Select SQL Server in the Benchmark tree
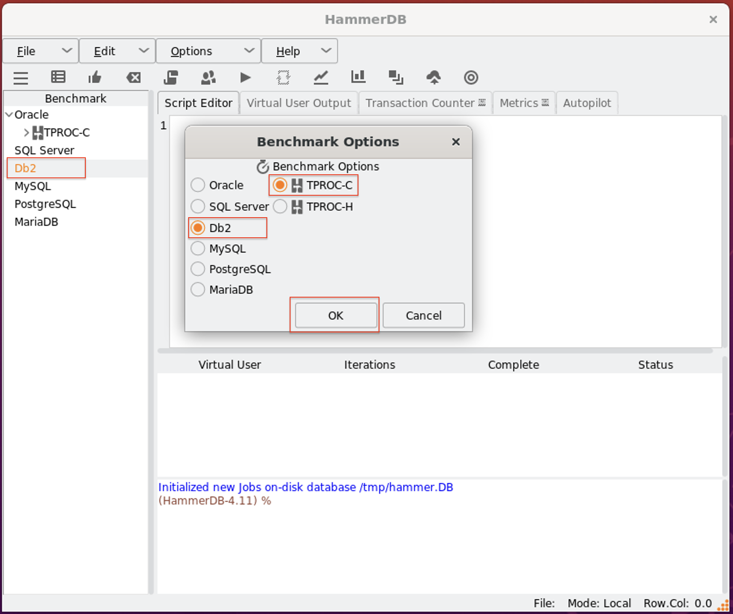 [44, 151]
